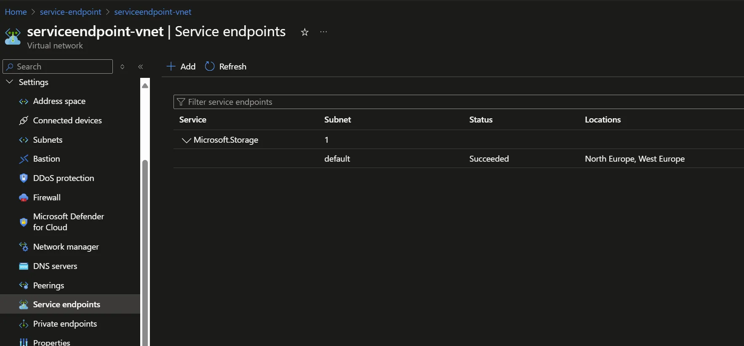The width and height of the screenshot is (744, 346).
Task: Click the sidebar Search field
Action: [x=58, y=67]
